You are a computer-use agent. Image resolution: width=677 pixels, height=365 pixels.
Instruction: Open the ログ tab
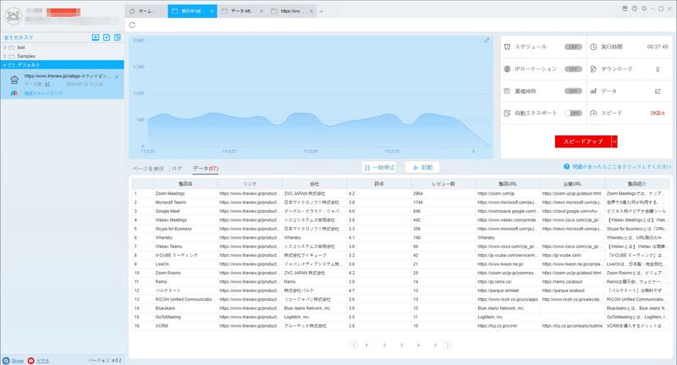tap(177, 169)
